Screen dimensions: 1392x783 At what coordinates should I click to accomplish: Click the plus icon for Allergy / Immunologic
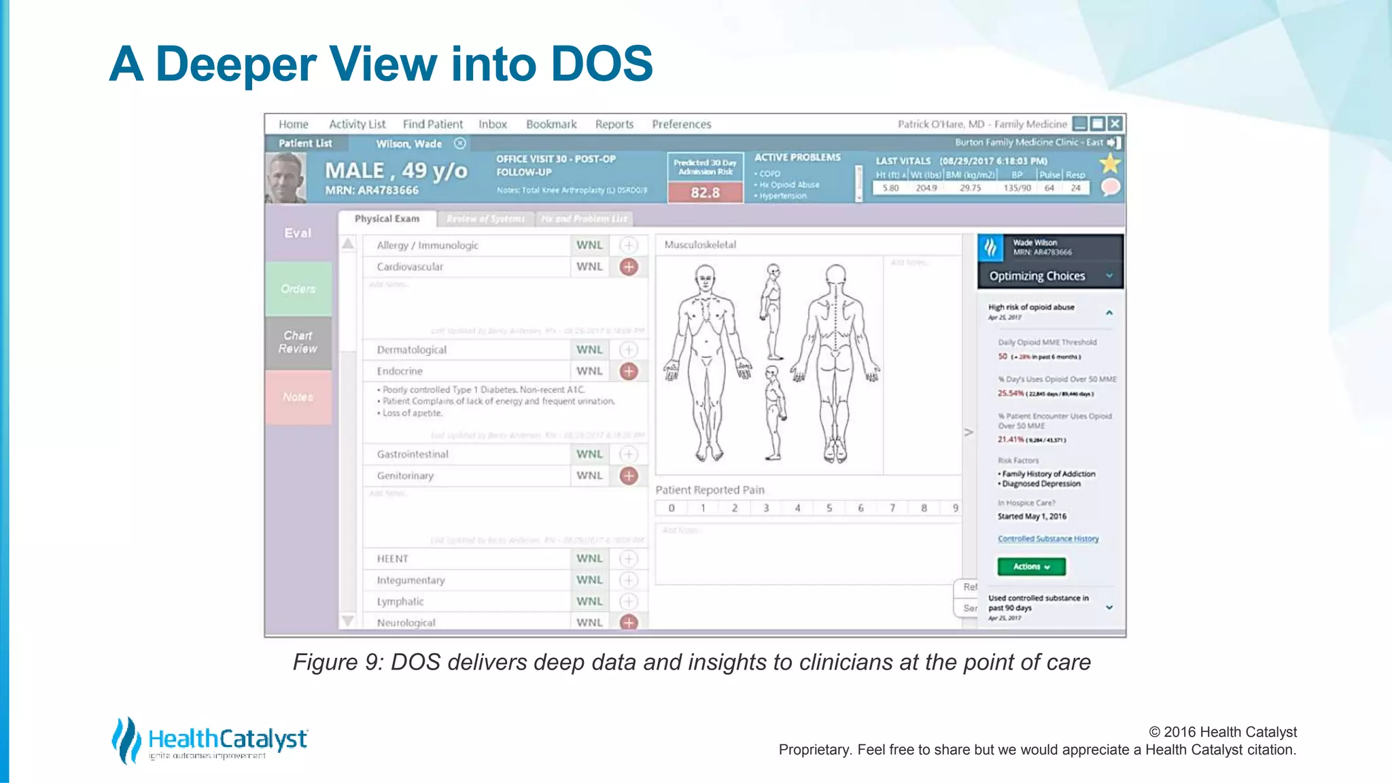(x=629, y=245)
